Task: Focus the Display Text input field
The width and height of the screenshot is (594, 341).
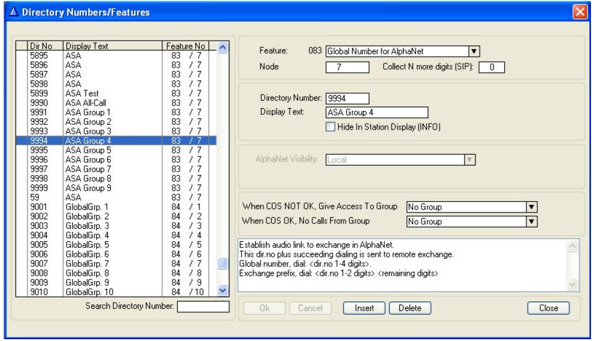Action: pyautogui.click(x=377, y=112)
